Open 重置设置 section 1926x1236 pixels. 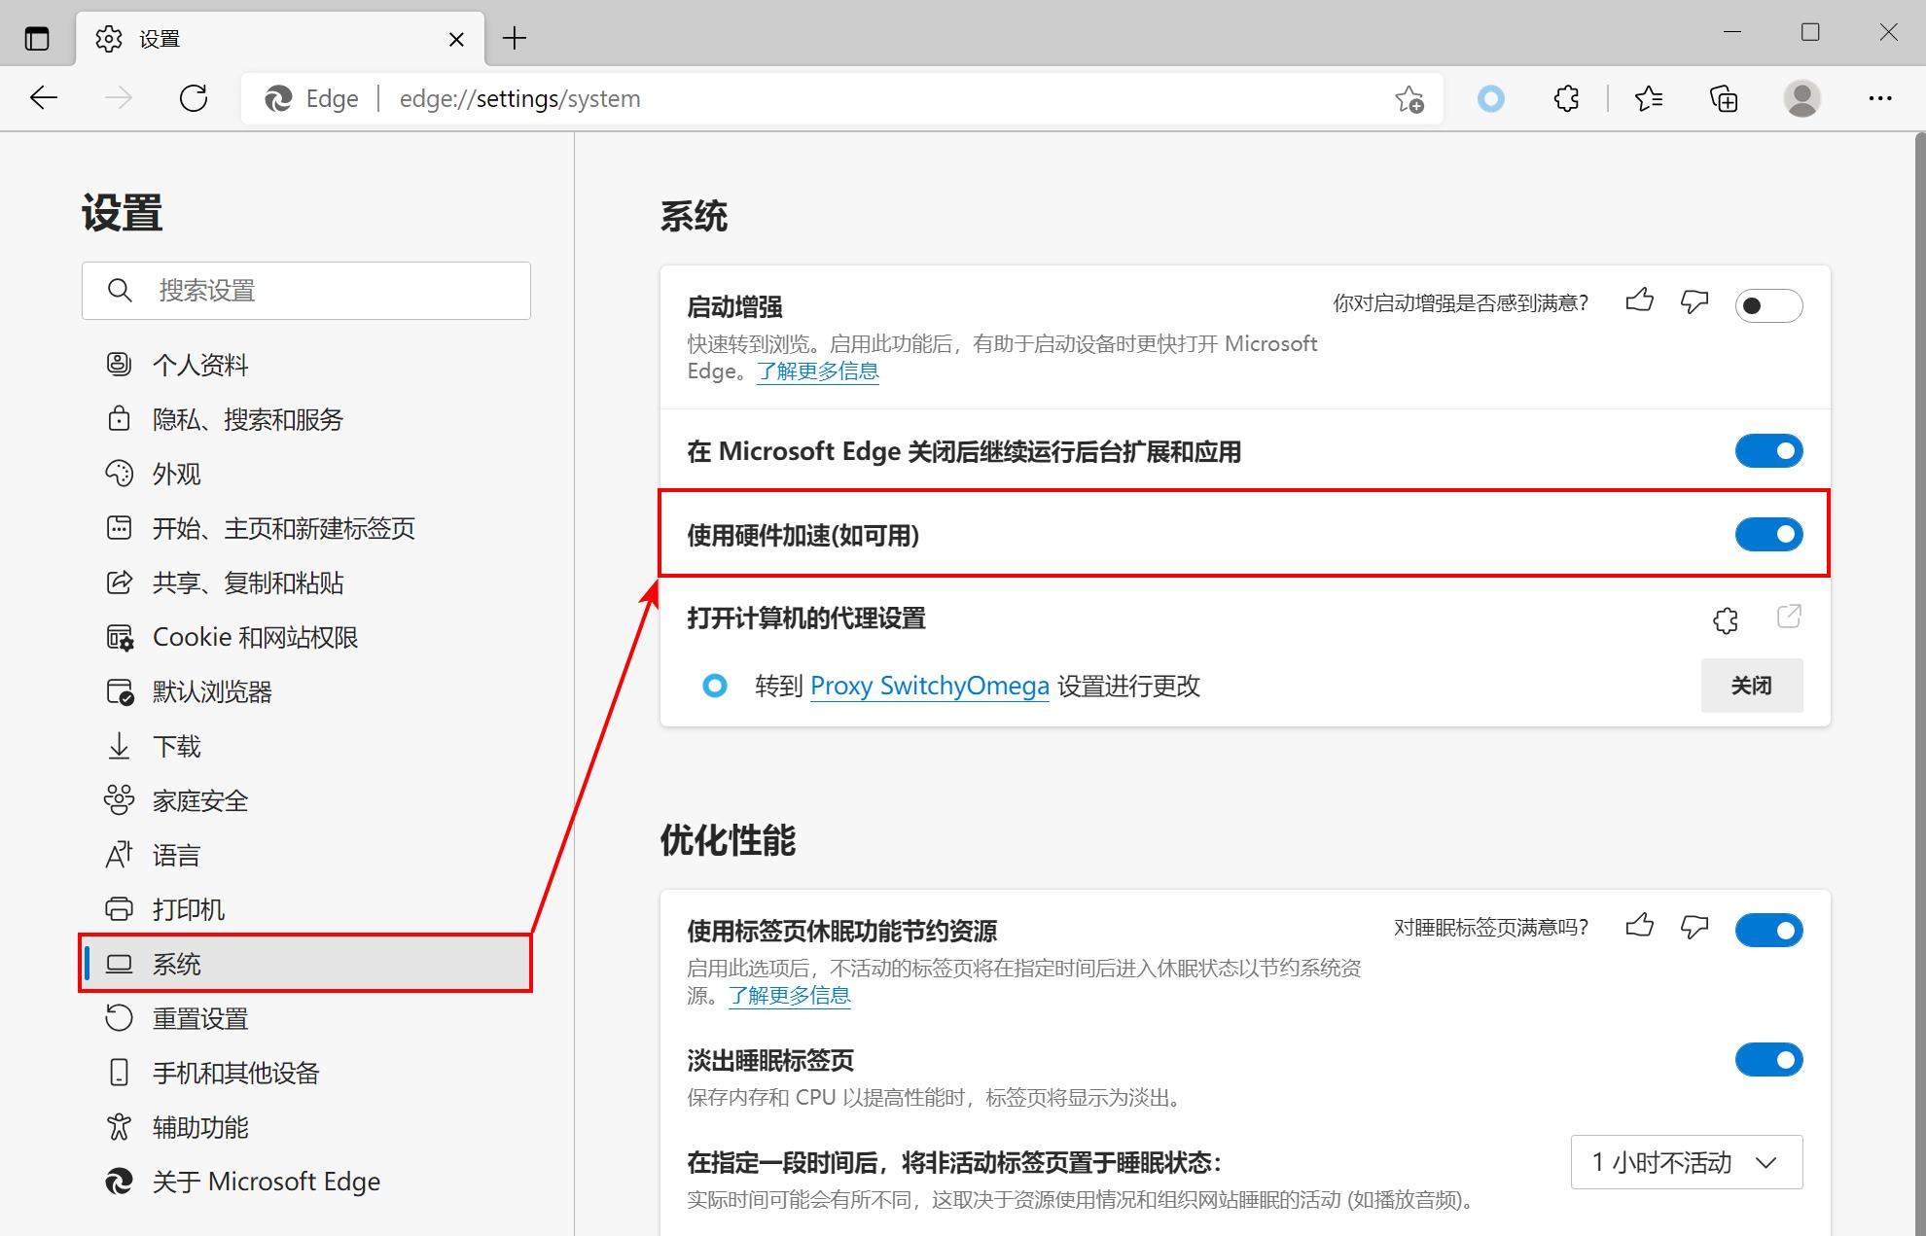pos(306,1018)
